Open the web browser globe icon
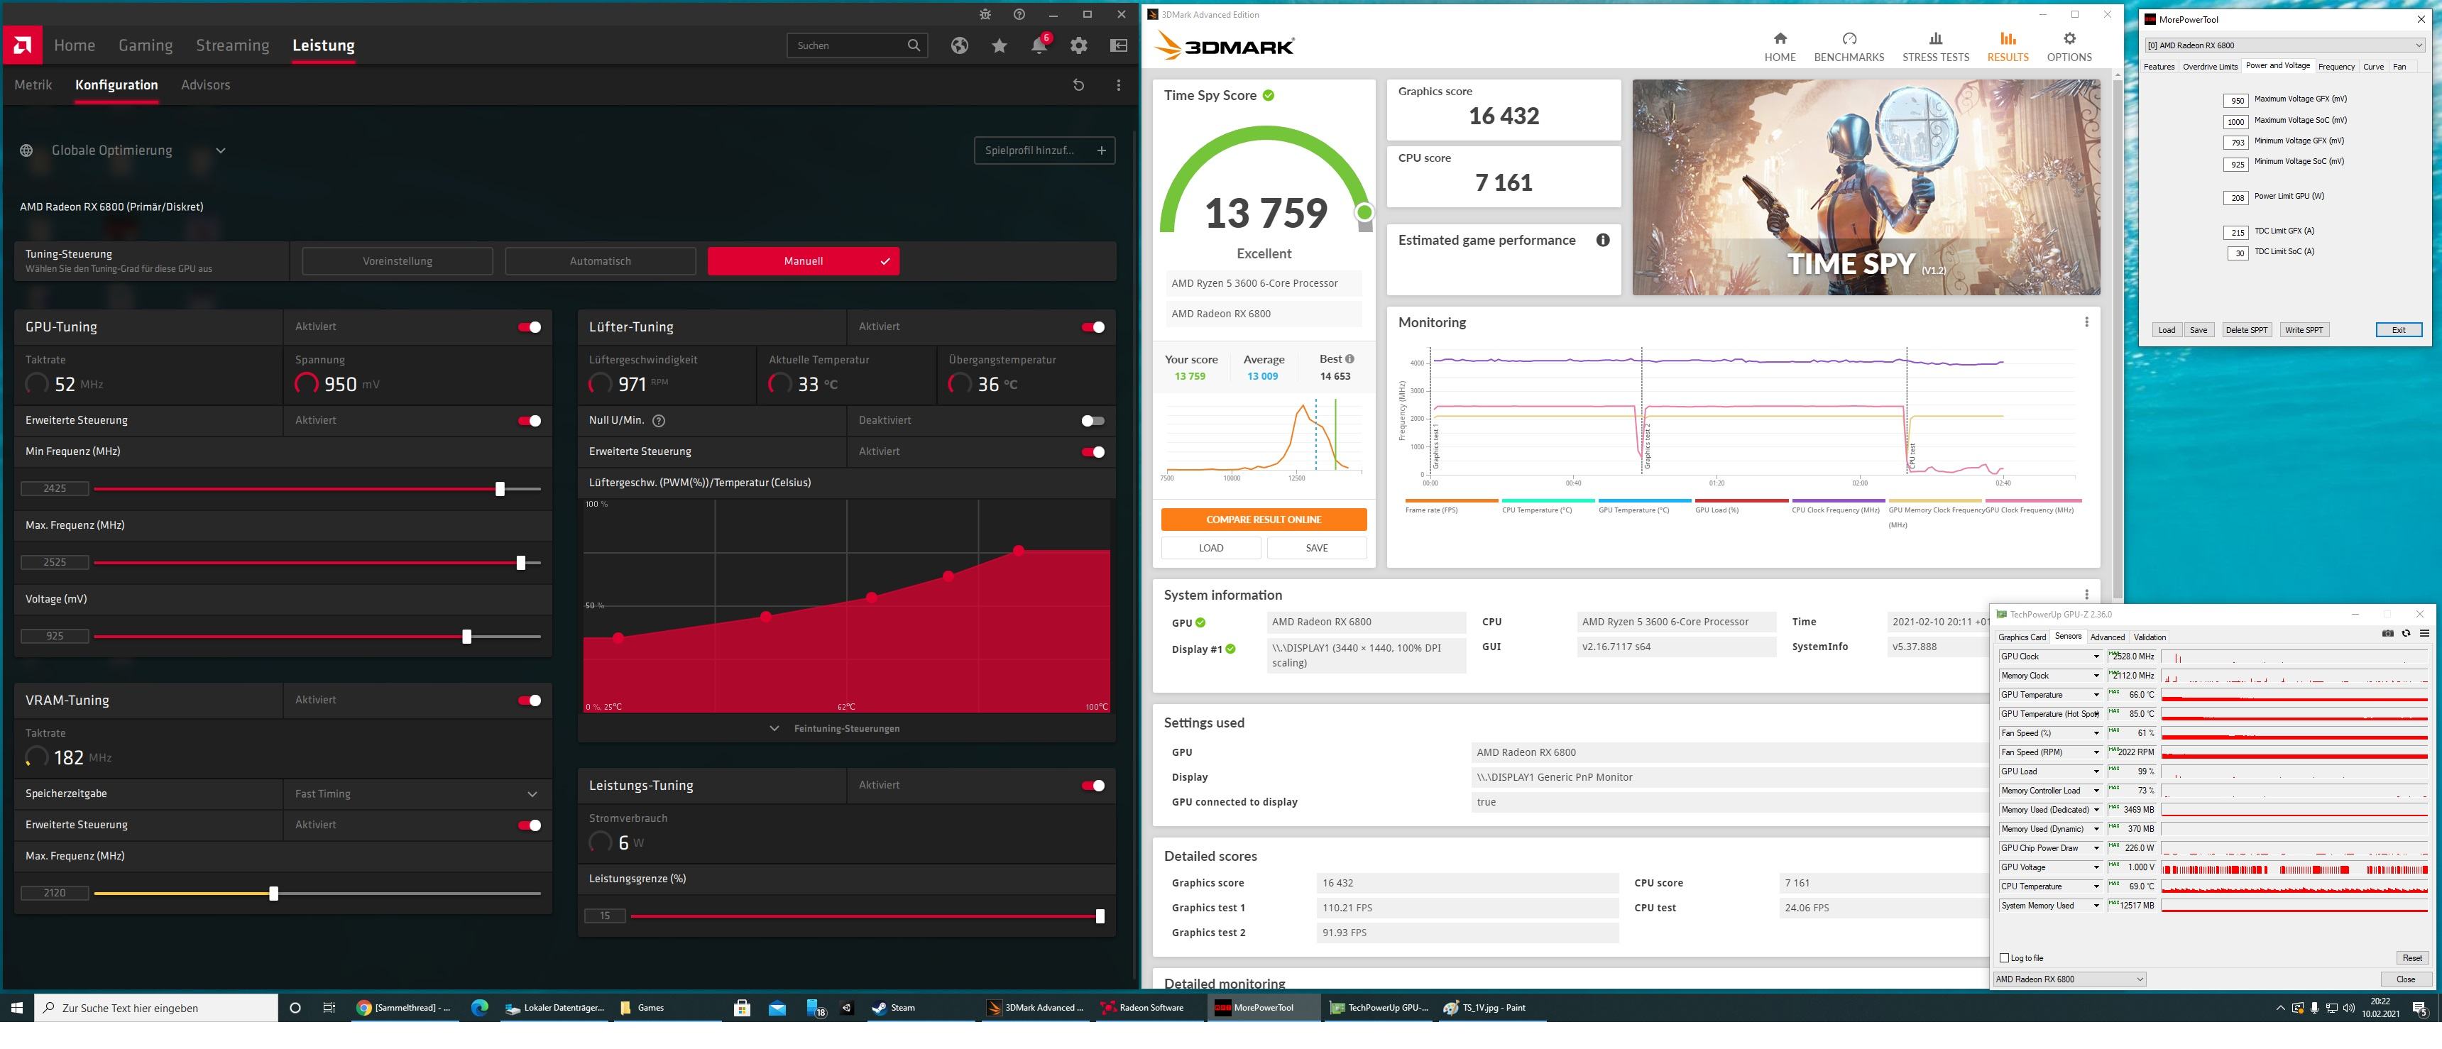2442x1049 pixels. coord(959,45)
